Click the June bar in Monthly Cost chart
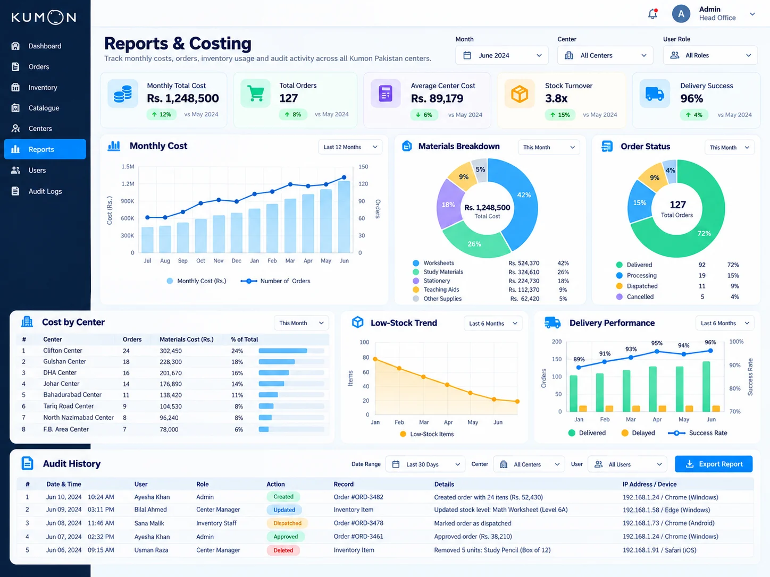This screenshot has width=770, height=577. (x=344, y=217)
